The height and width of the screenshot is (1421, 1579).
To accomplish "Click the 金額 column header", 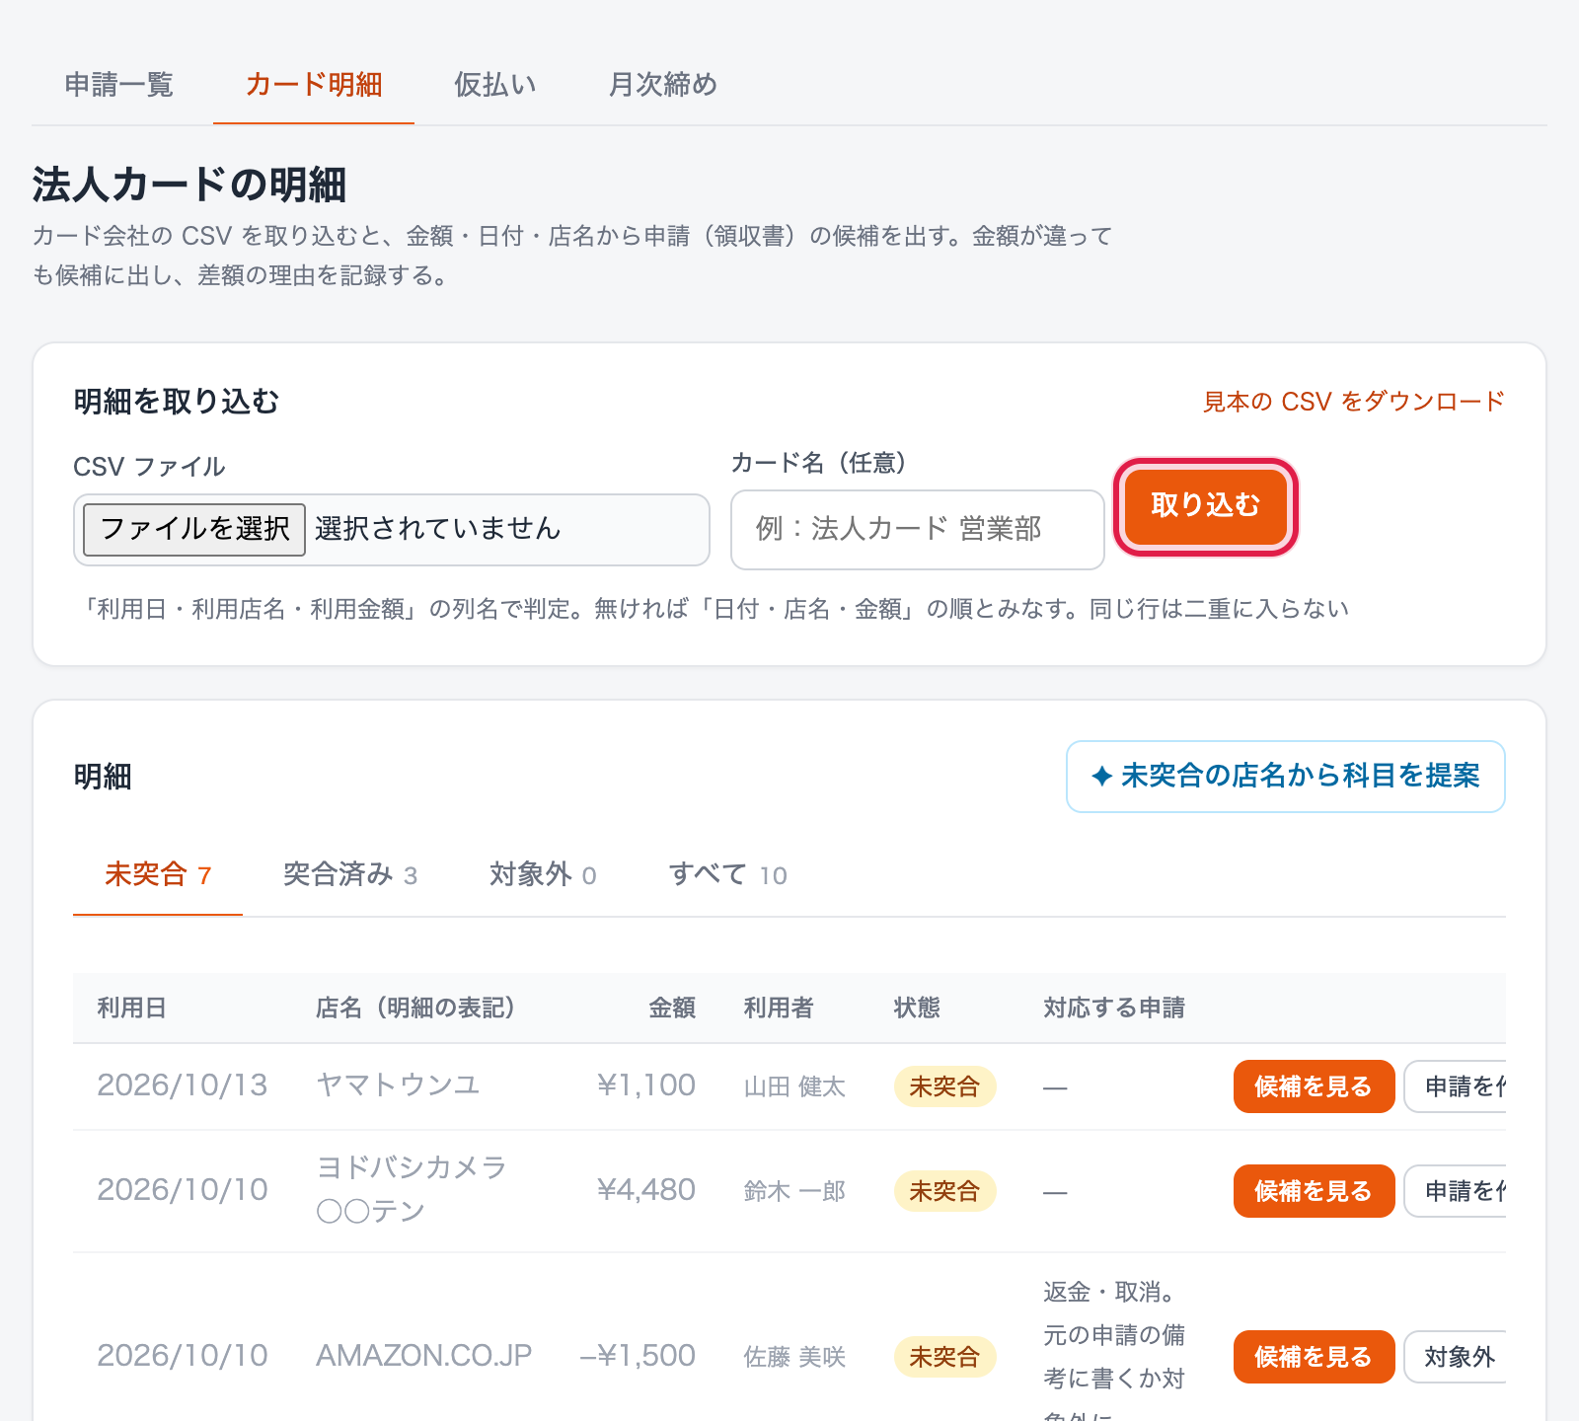I will tap(672, 1008).
